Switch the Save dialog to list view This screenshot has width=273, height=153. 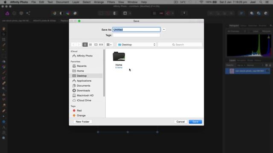coord(90,45)
